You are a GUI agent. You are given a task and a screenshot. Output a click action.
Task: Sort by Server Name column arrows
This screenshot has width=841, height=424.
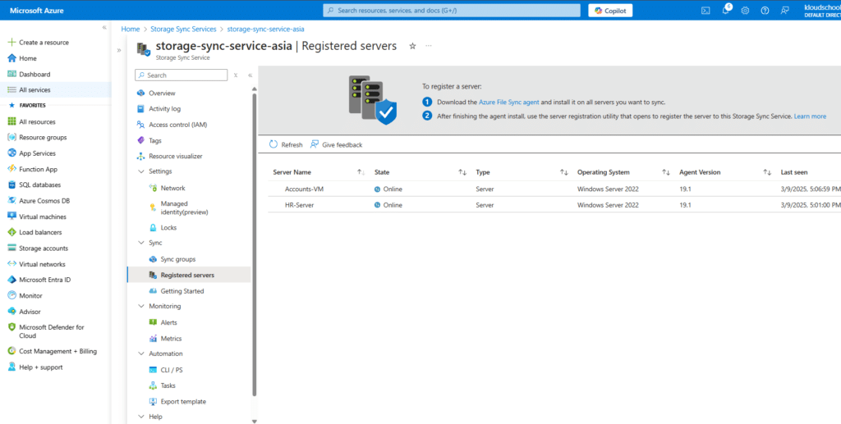pos(361,172)
